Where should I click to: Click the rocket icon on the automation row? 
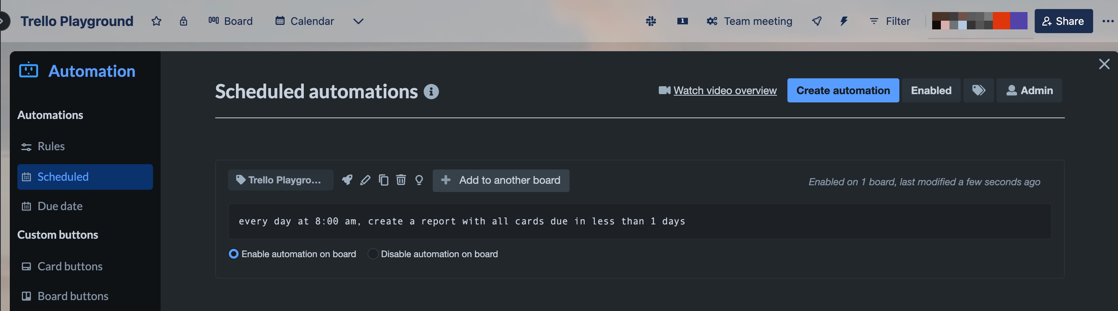(347, 180)
